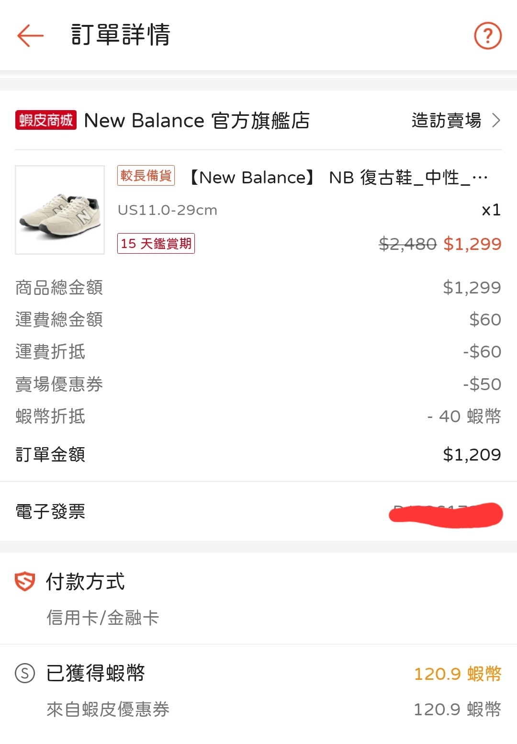Visit store via 造訪賣場 link

pyautogui.click(x=446, y=120)
